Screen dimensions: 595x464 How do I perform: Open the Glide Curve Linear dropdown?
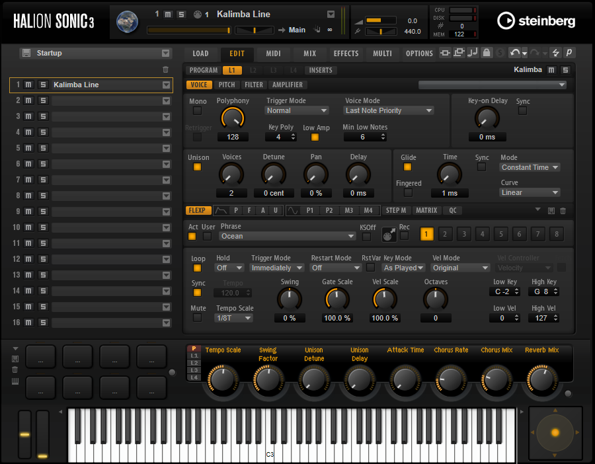530,192
